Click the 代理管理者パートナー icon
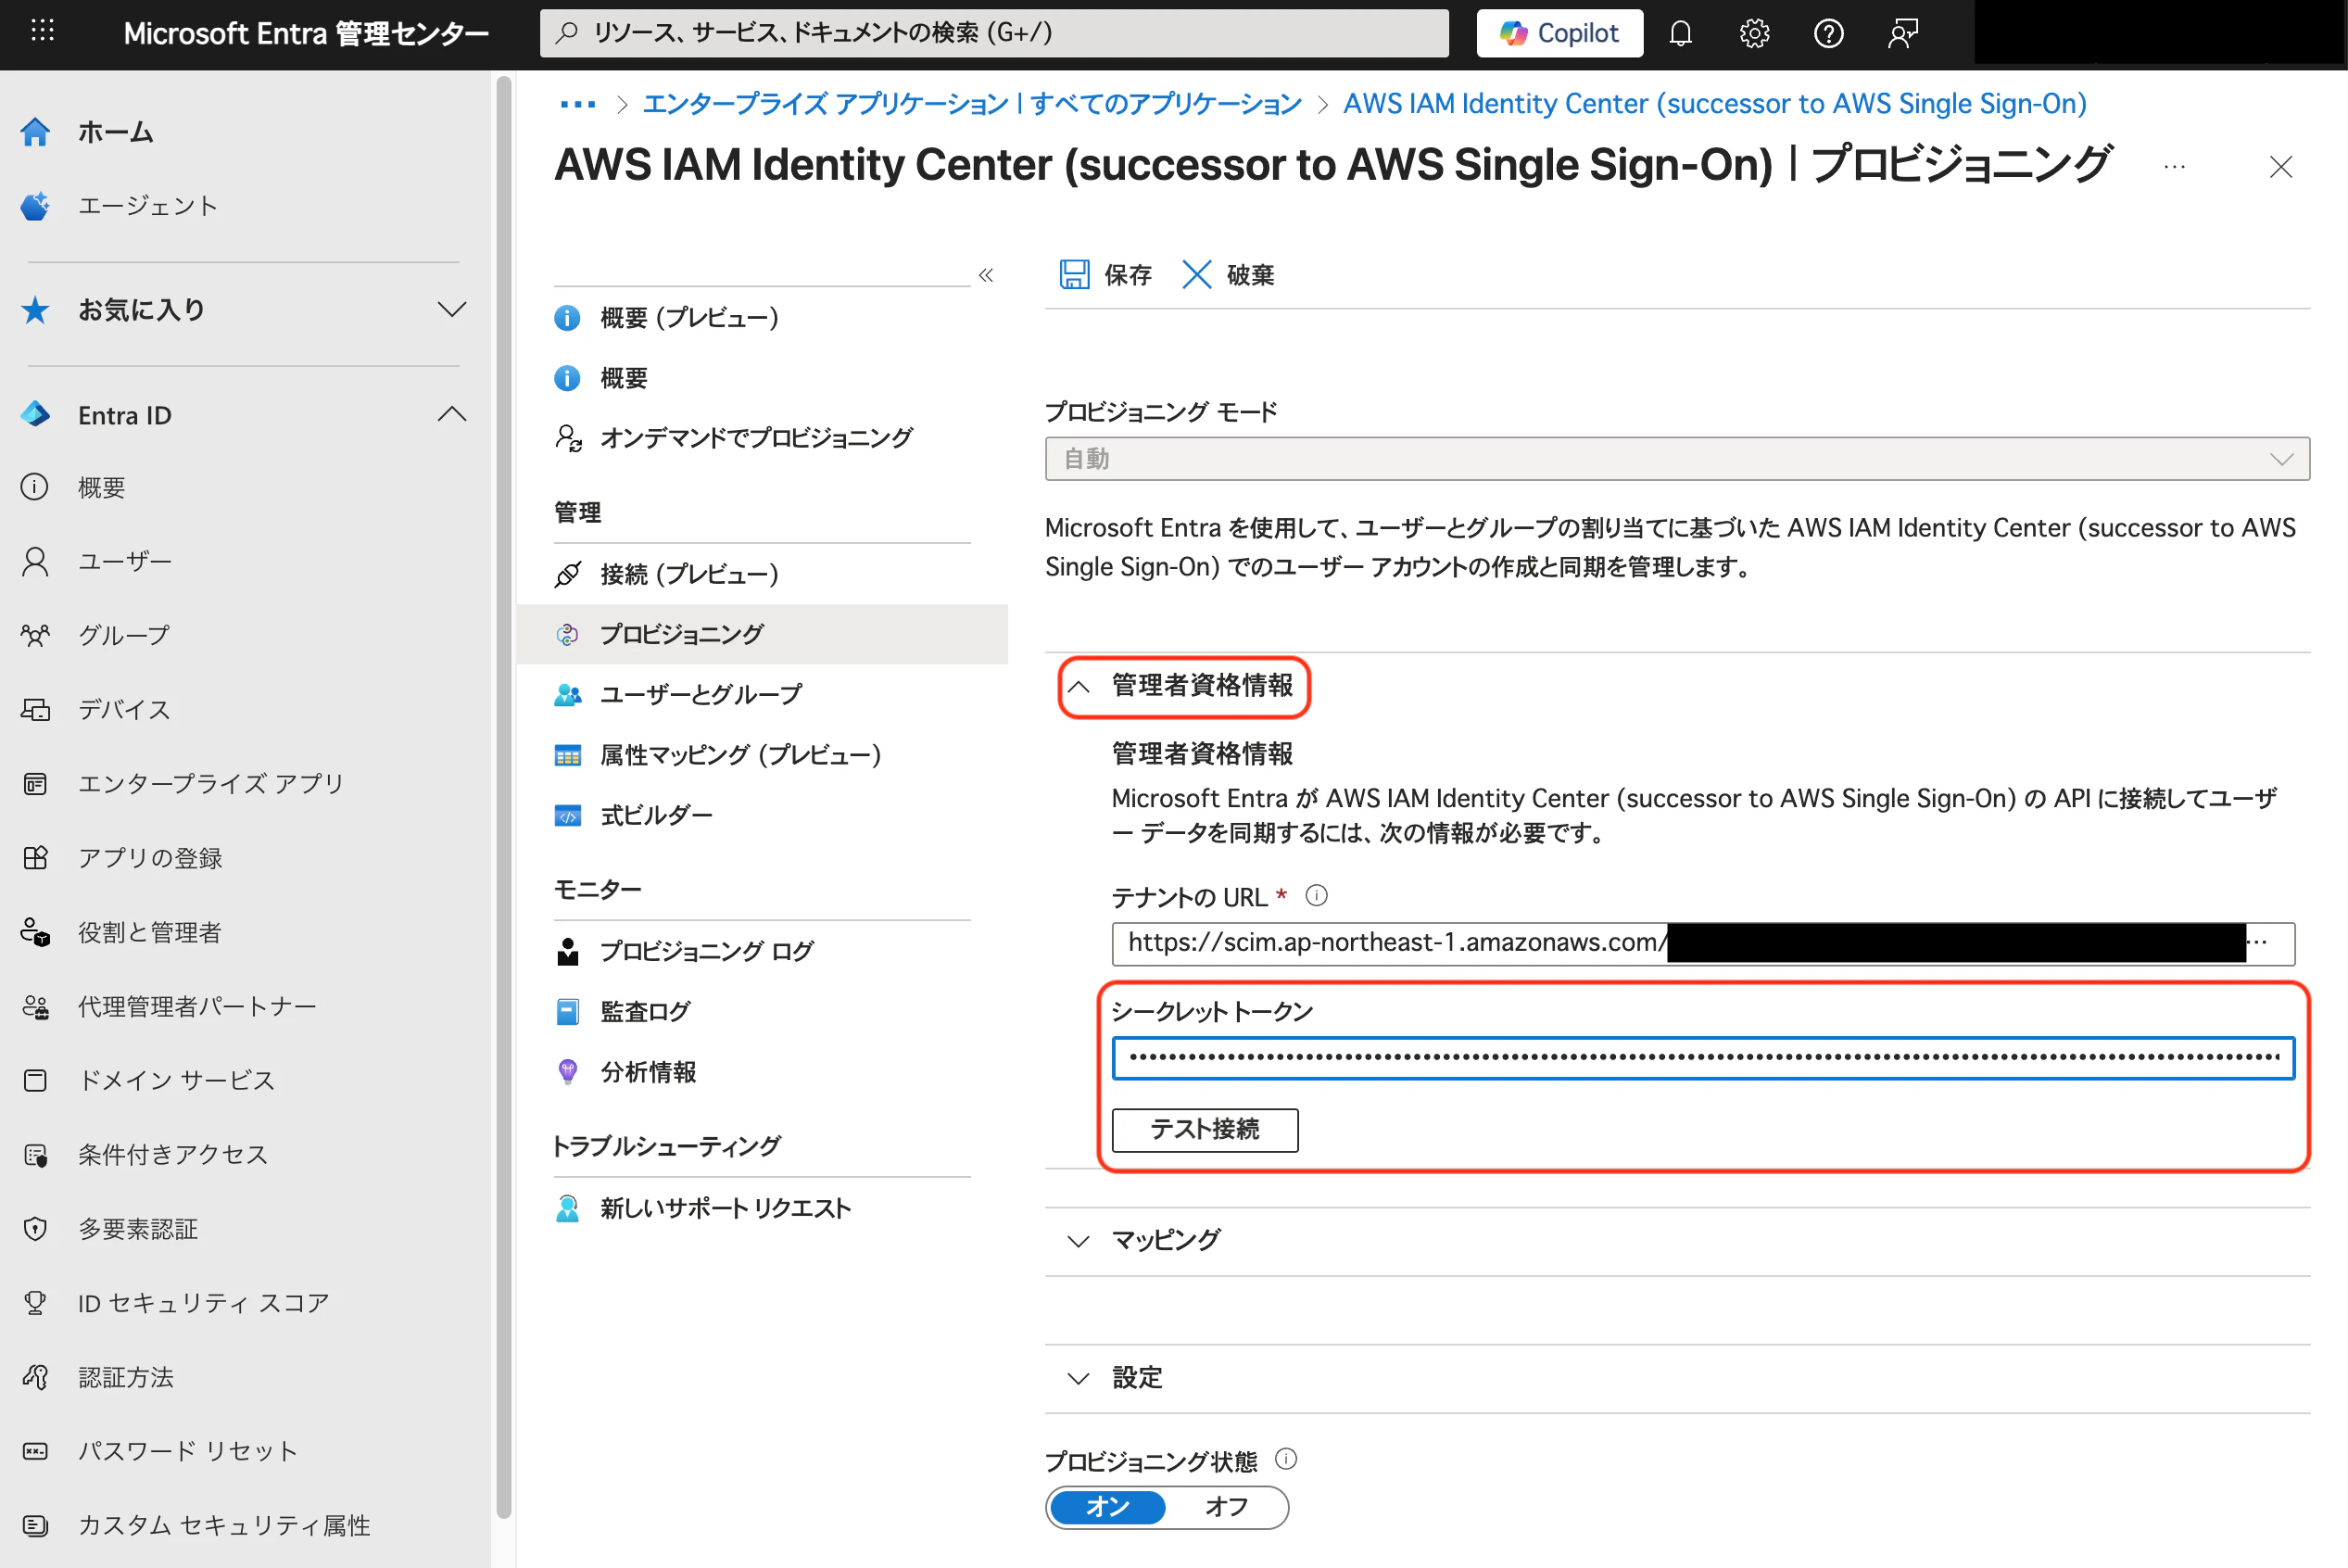The image size is (2348, 1568). pos(35,1006)
